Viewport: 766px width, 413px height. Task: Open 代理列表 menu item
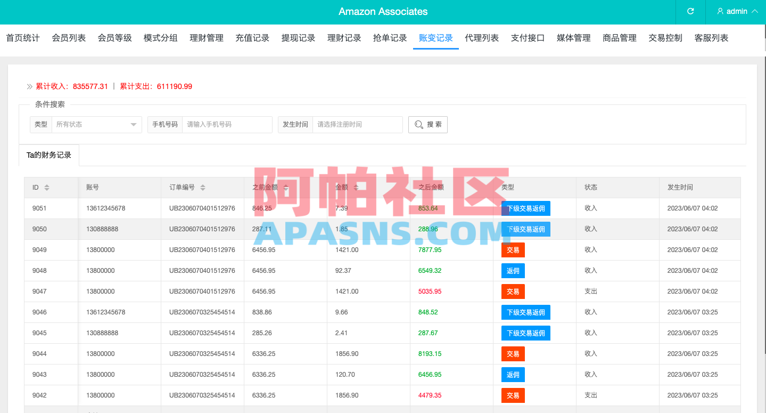click(x=482, y=38)
